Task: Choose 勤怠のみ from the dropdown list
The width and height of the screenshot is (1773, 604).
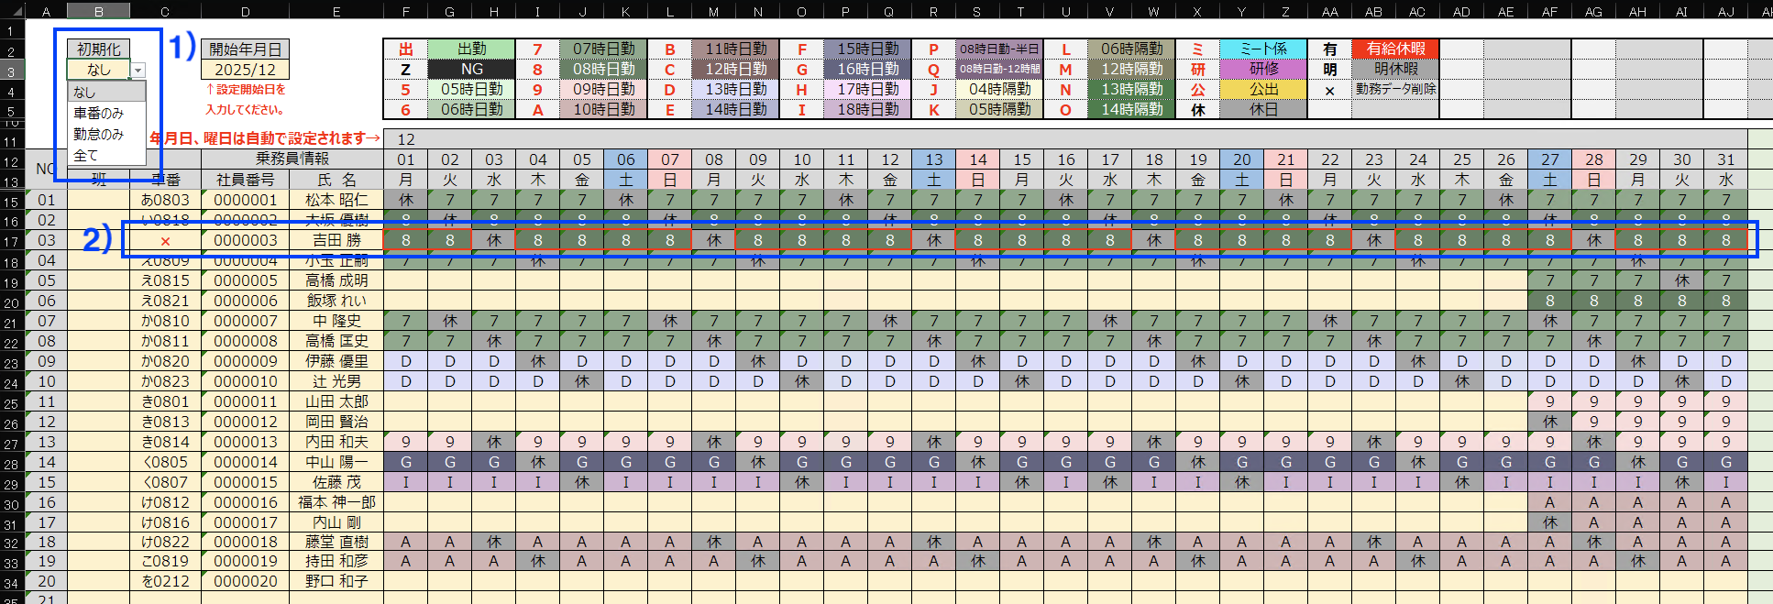Action: pos(99,134)
